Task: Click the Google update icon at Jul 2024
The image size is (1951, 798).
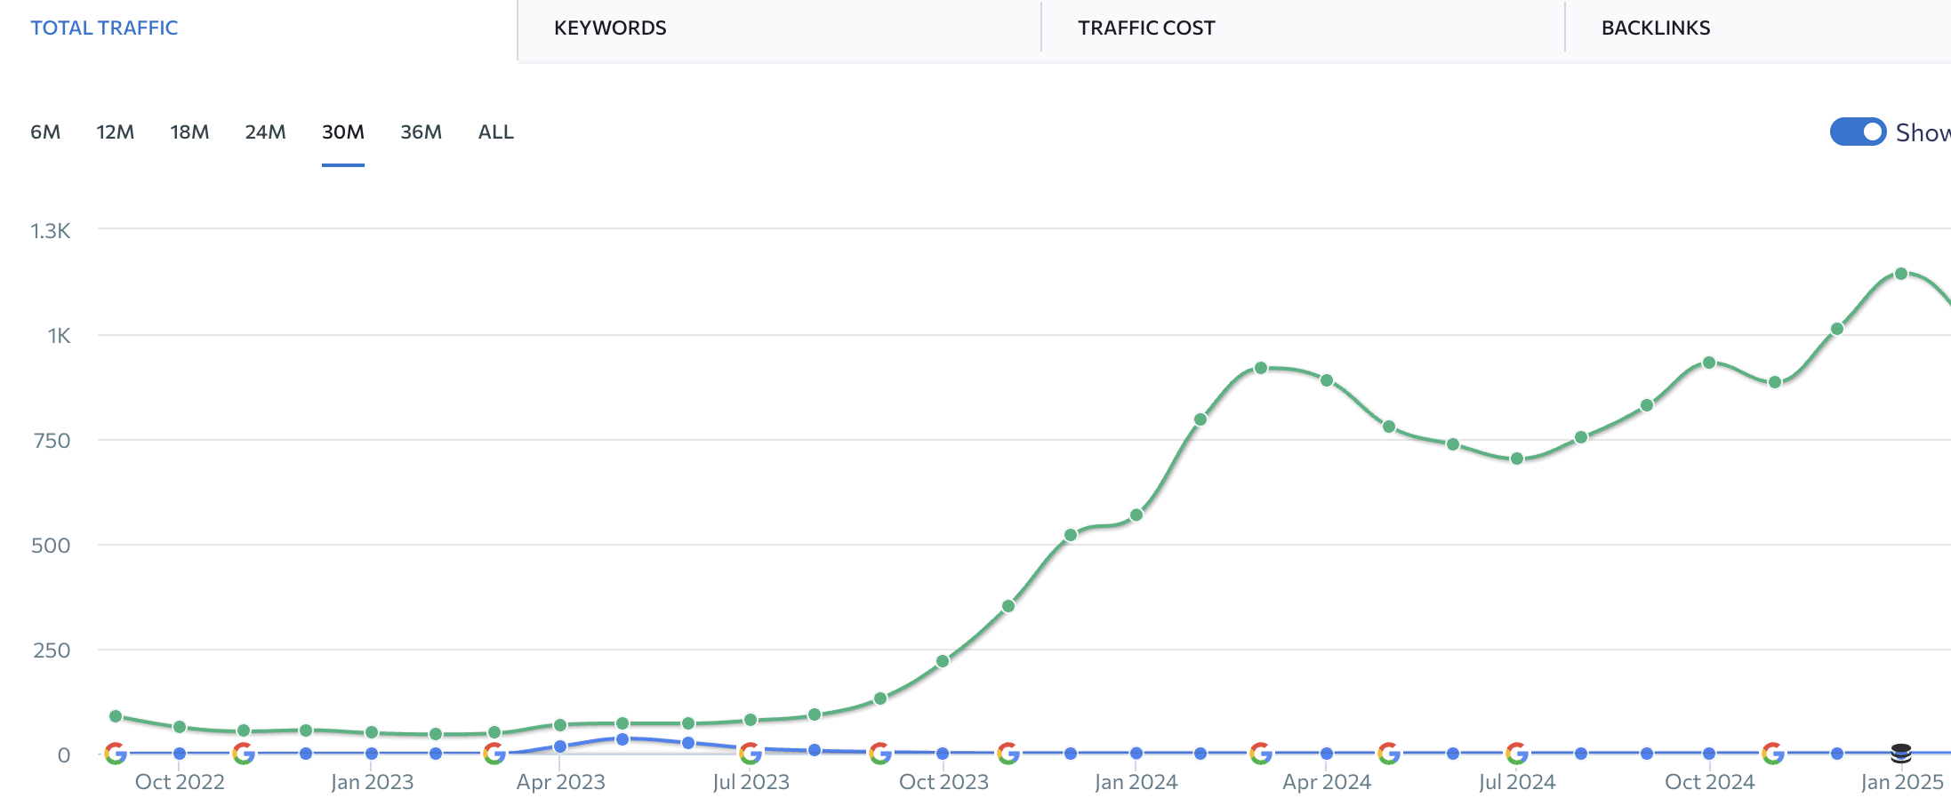Action: pos(1517,754)
